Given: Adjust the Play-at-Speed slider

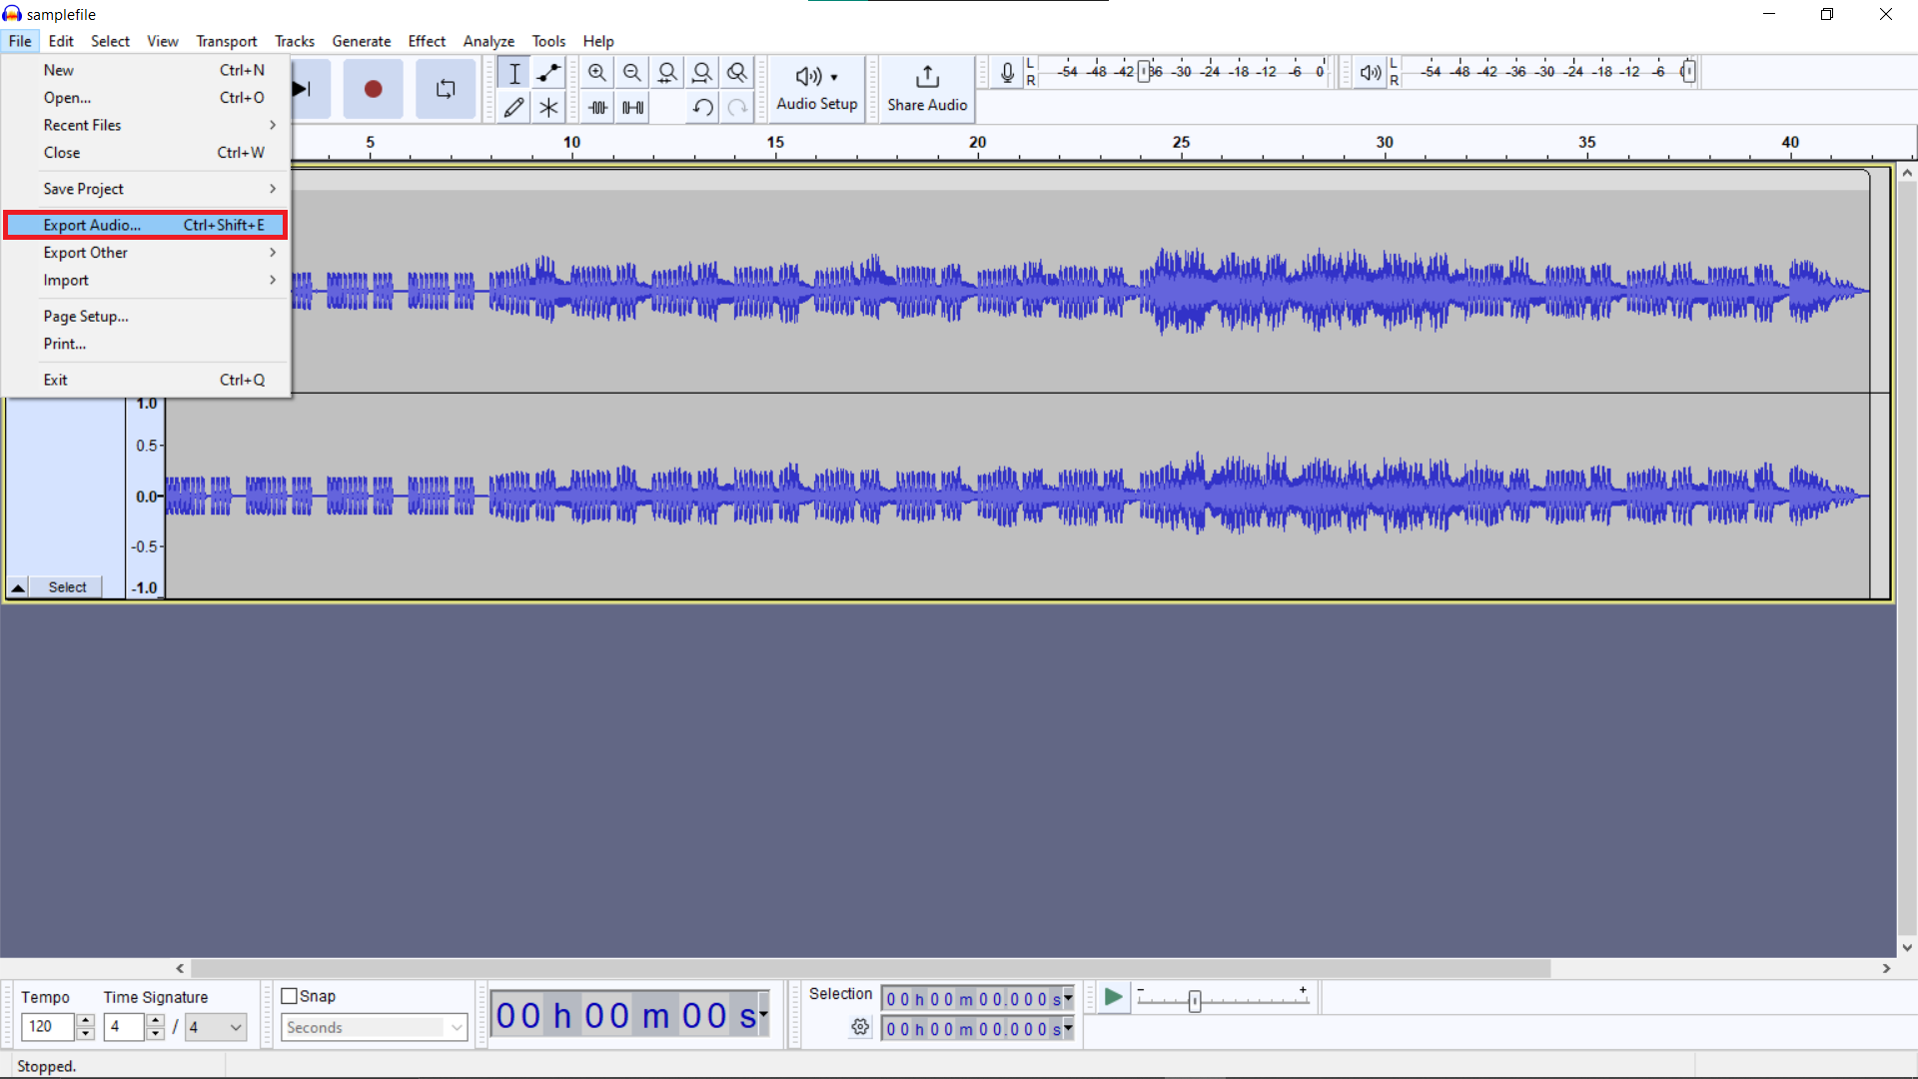Looking at the screenshot, I should tap(1193, 999).
